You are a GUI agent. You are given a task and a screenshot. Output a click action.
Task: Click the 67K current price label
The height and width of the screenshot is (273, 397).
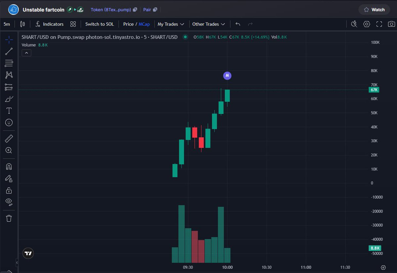(x=374, y=90)
